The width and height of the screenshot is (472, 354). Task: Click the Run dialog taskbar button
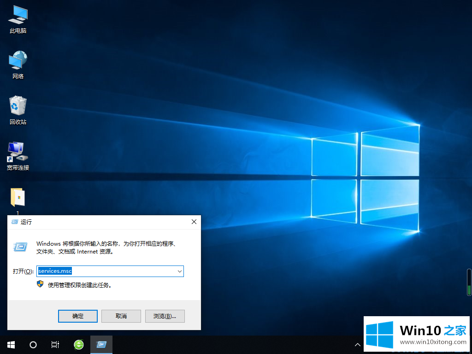coord(101,344)
